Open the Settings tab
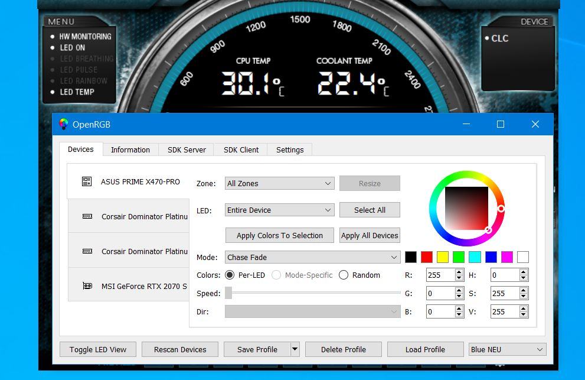Image resolution: width=585 pixels, height=380 pixels. click(x=290, y=150)
